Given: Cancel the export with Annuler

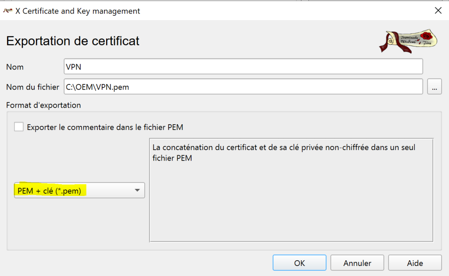Looking at the screenshot, I should tap(357, 263).
